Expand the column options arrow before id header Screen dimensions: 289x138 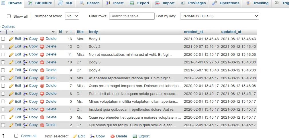click(x=53, y=32)
